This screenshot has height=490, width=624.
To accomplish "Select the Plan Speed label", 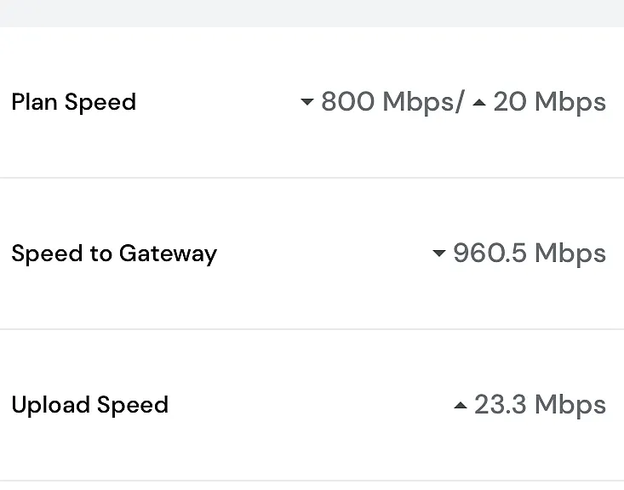I will (74, 102).
